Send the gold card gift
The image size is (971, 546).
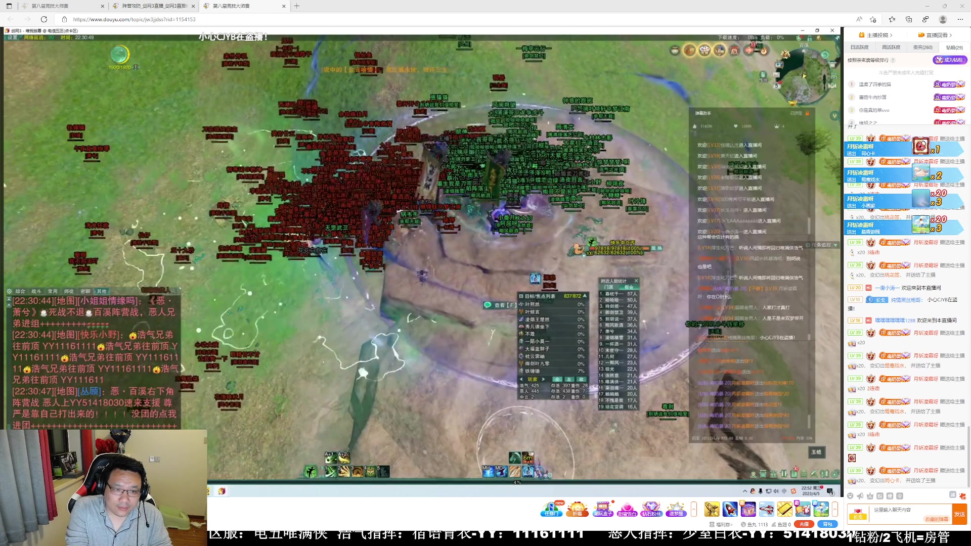784,509
